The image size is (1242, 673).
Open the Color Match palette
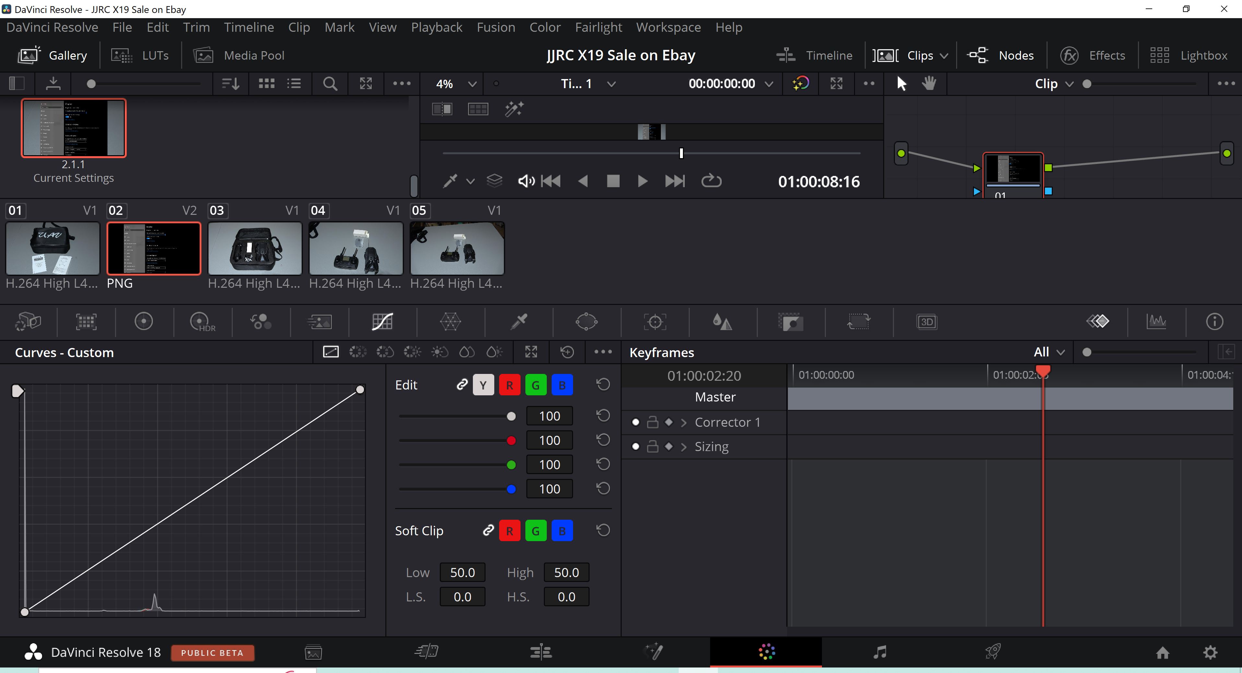86,321
